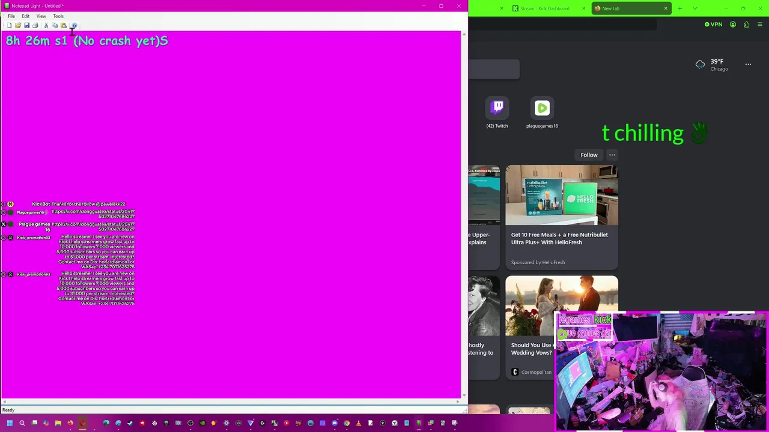Open Discord from the taskbar

(334, 423)
